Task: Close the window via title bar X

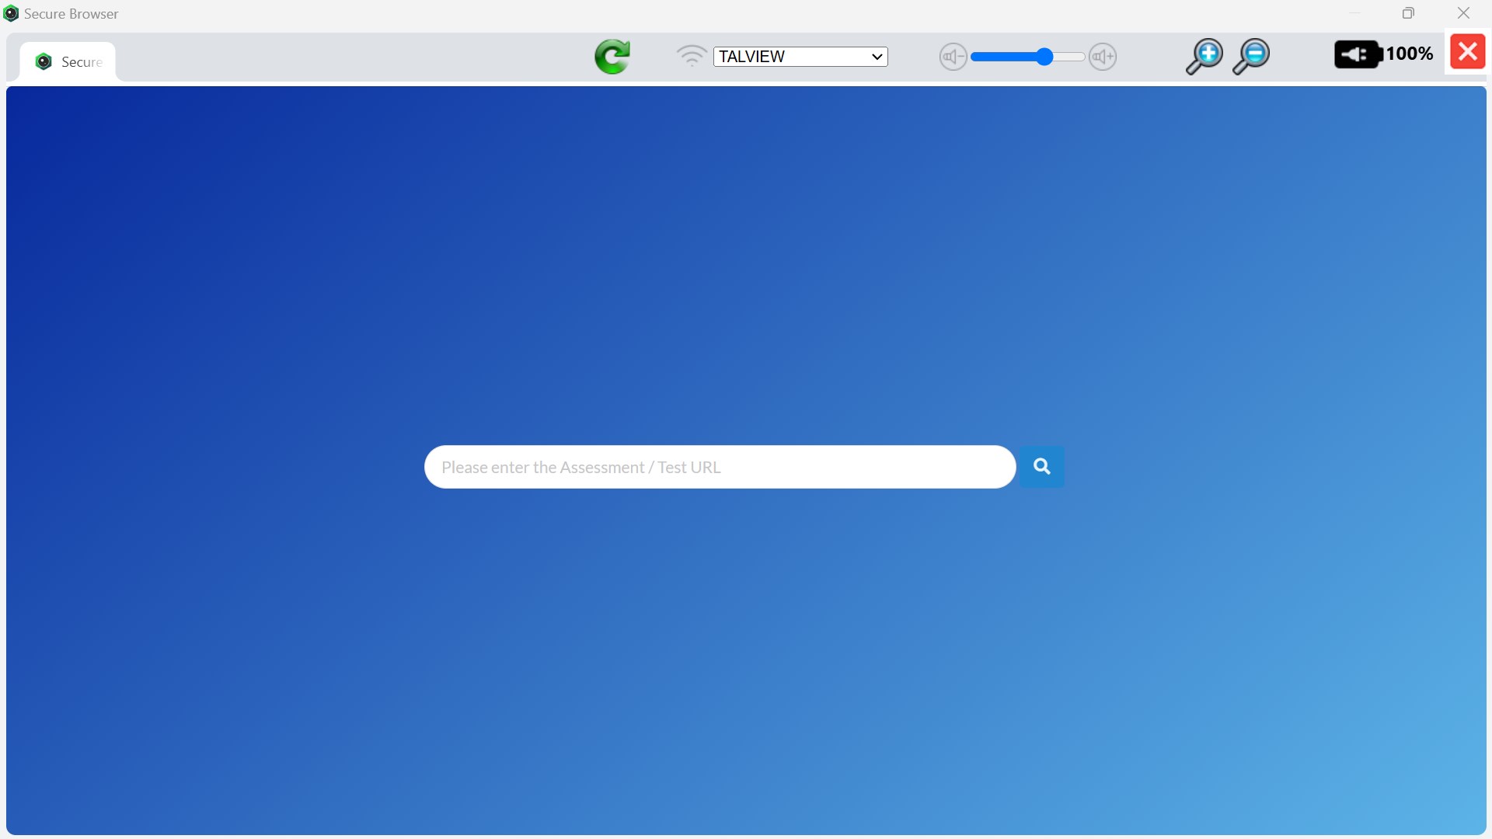Action: click(x=1463, y=13)
